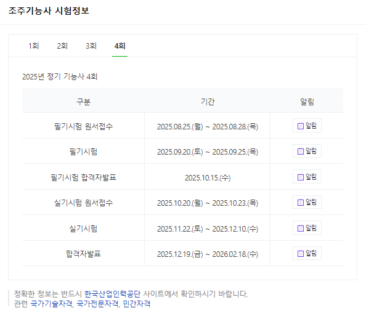Select the 4회 tab
366x316 pixels.
[x=120, y=46]
